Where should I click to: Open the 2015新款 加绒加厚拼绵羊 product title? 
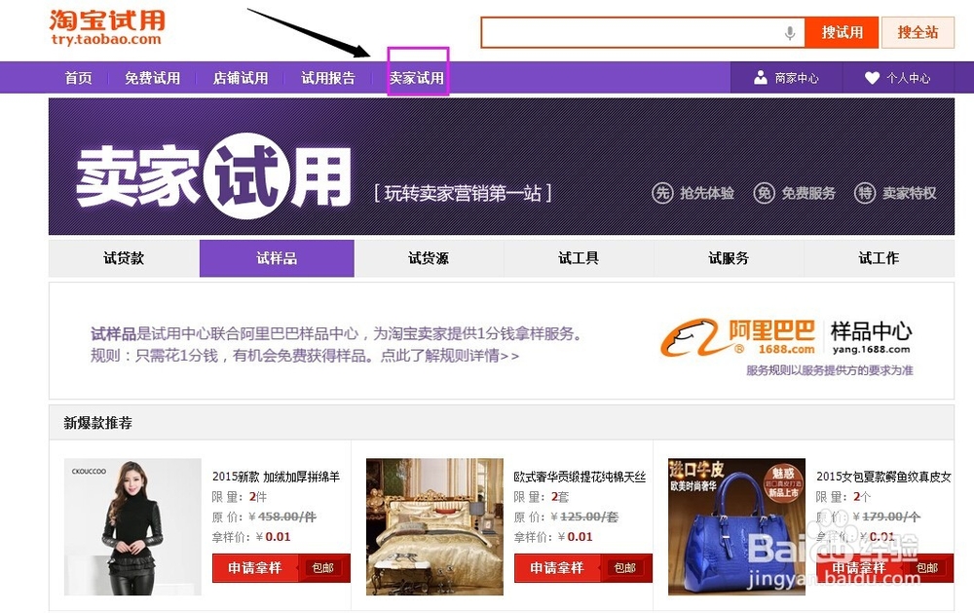click(277, 477)
